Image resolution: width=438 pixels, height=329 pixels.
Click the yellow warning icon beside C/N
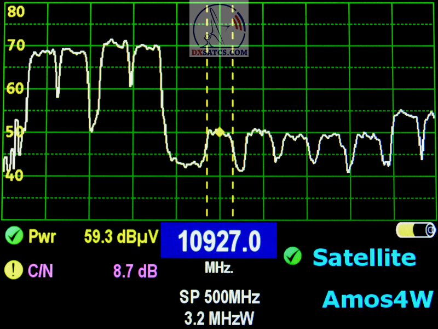[12, 270]
